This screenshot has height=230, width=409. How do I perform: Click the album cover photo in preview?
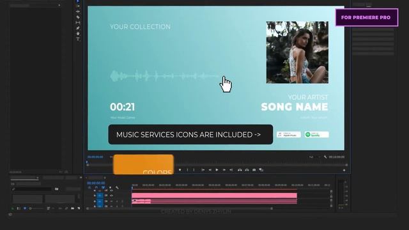tap(297, 52)
